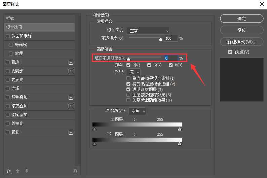Enable the 外发光 checkbox

coord(7,123)
